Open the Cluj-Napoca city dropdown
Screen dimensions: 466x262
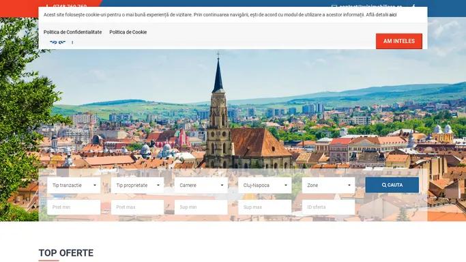[x=265, y=185]
